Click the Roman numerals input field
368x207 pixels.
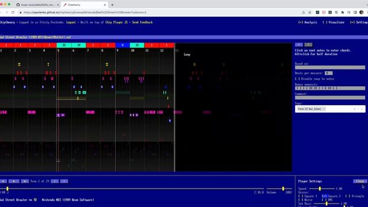330,88
